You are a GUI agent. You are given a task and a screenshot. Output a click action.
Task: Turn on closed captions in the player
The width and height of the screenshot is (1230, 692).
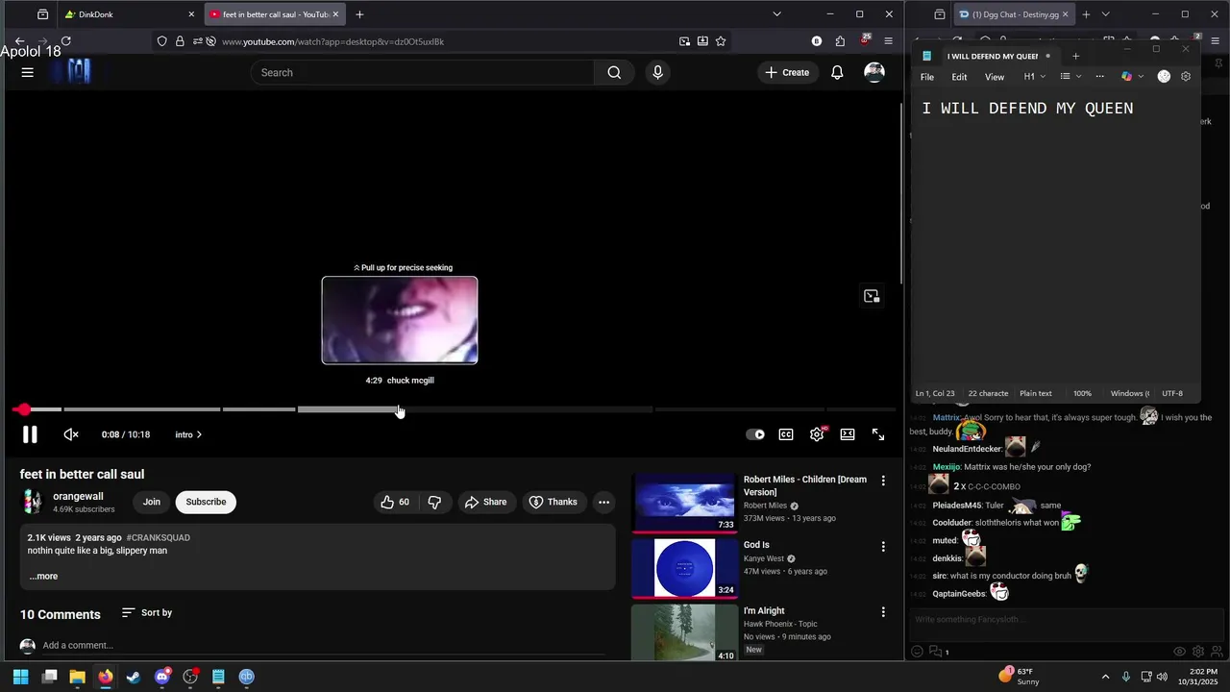[x=786, y=434]
